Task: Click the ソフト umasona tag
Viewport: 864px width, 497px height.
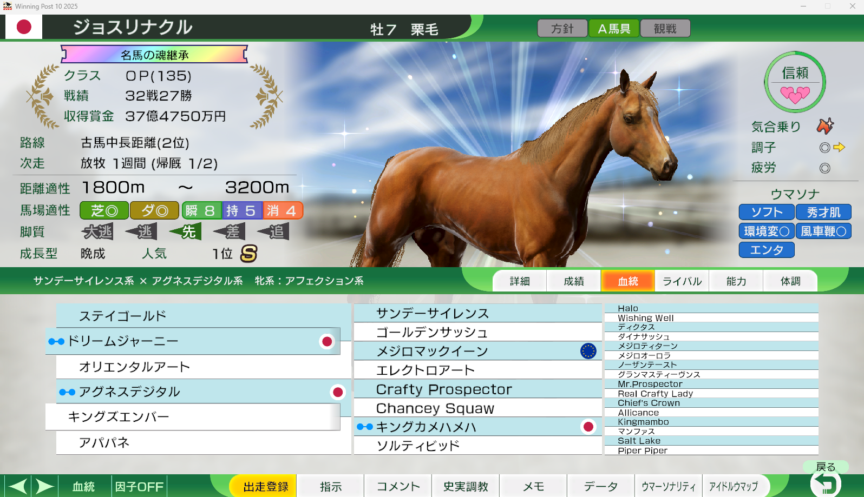Action: pyautogui.click(x=767, y=212)
